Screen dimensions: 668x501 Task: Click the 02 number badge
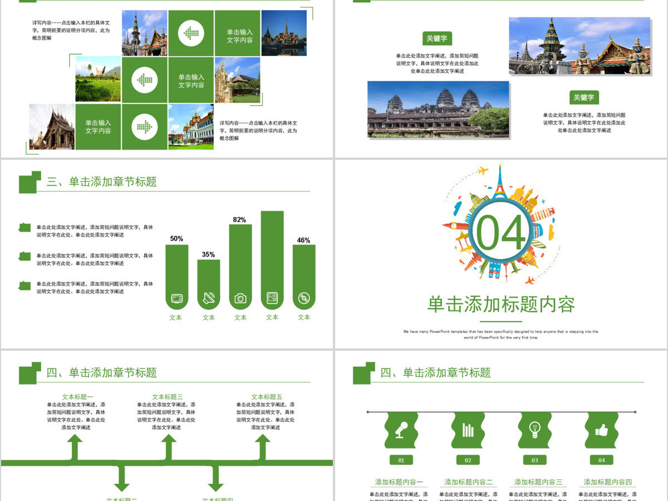click(x=468, y=460)
